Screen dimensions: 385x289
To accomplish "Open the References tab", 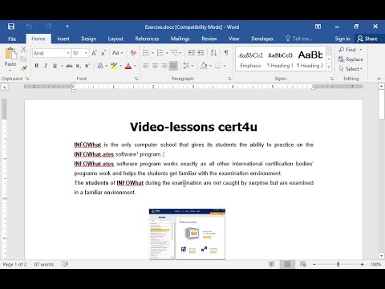I will (x=147, y=39).
